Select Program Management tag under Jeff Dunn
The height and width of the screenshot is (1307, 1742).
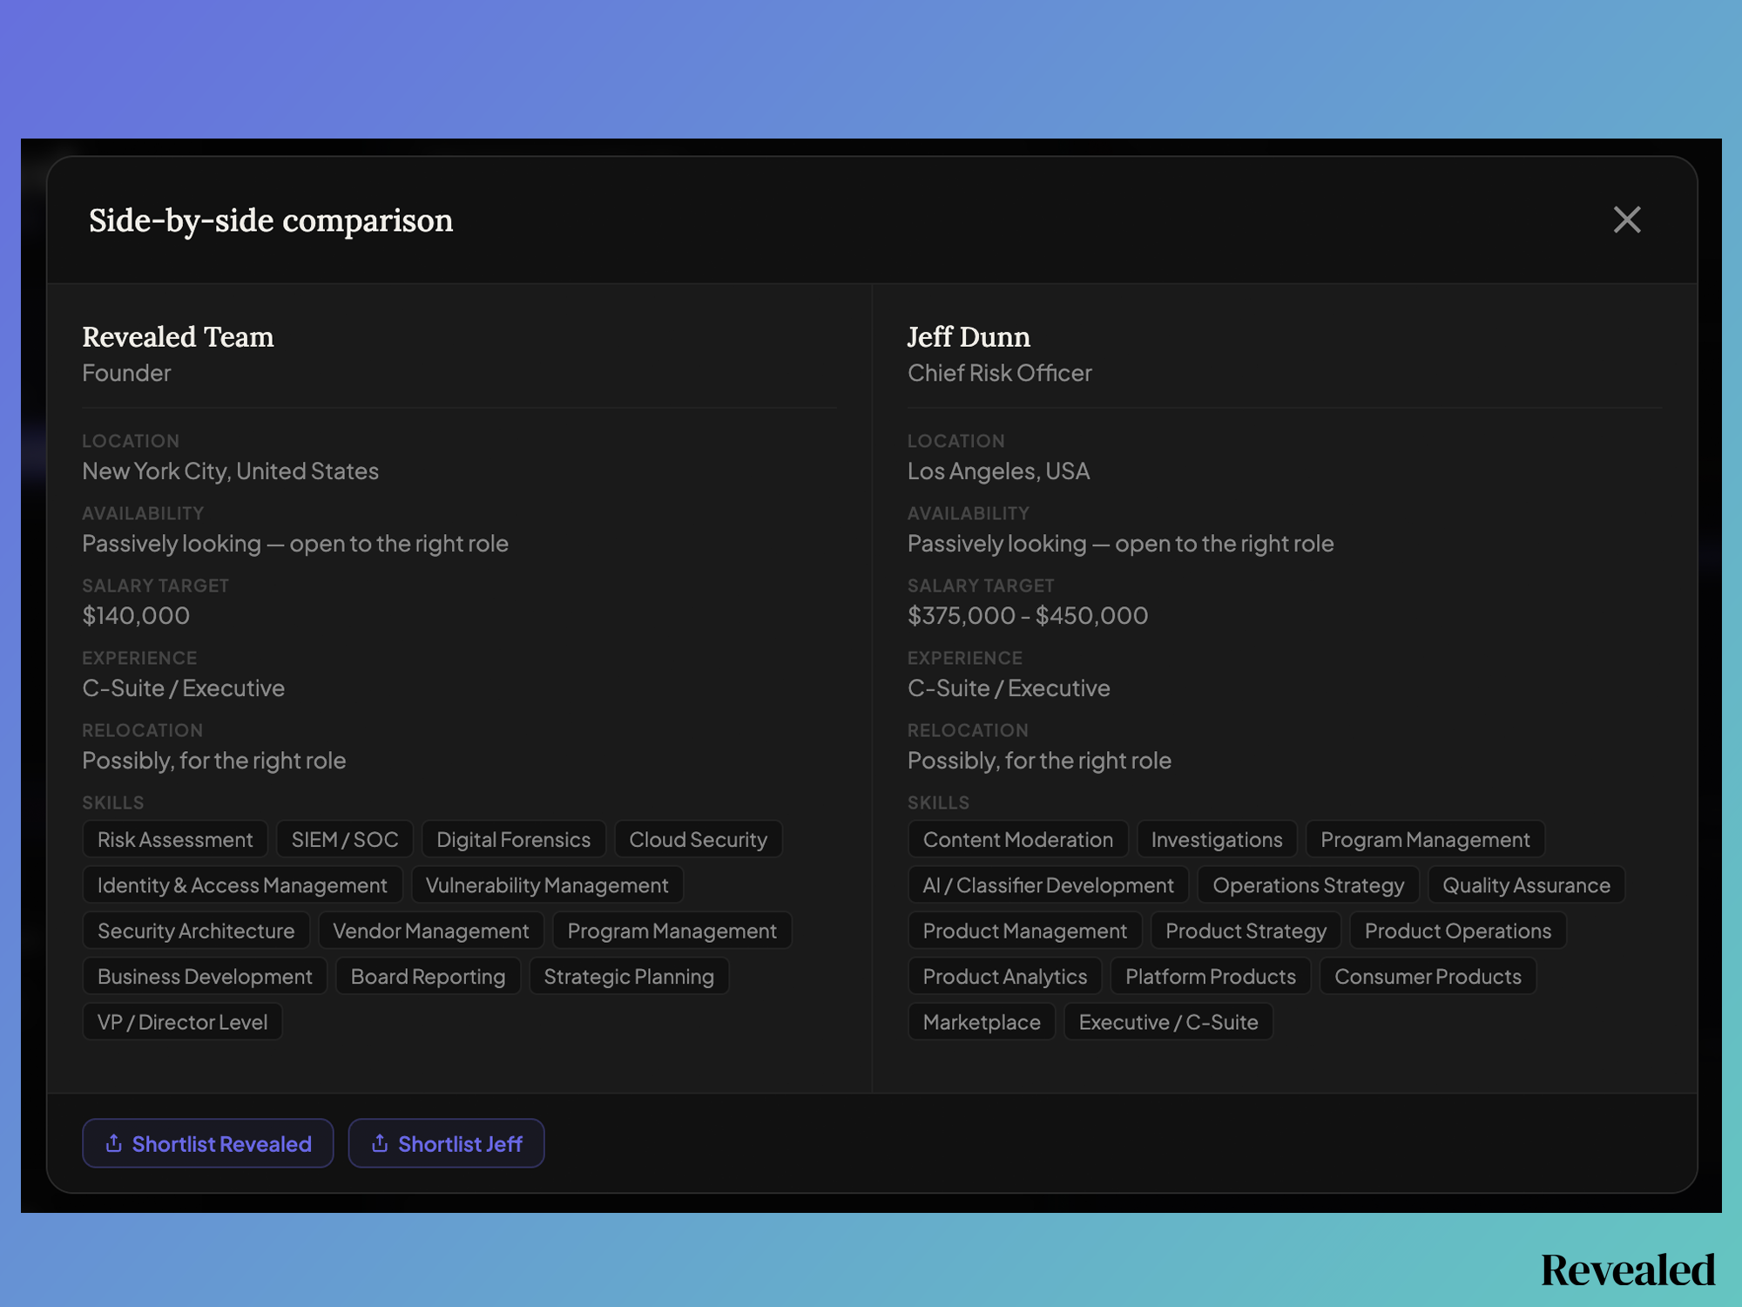point(1426,839)
